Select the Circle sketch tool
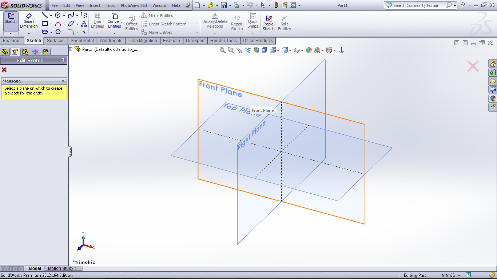This screenshot has width=497, height=279. tap(57, 15)
